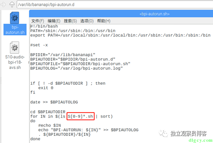Click the forward navigation arrow
This screenshot has height=143, width=213.
coord(3,4)
